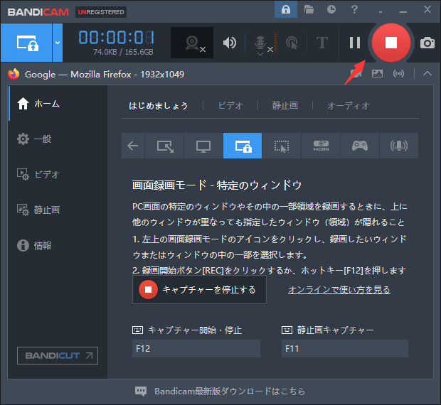Screen dimensions: 441x405
Task: Click the Firefox icon in target bar
Action: click(14, 74)
